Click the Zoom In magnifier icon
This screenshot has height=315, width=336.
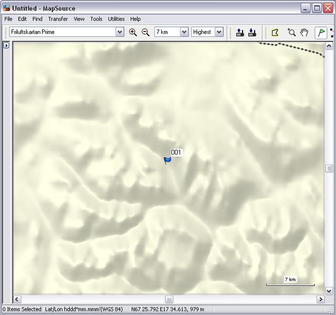tap(133, 32)
